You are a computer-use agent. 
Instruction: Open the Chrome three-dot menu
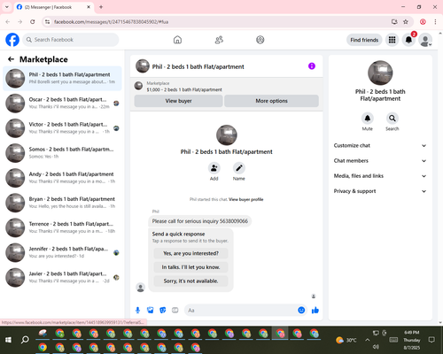pyautogui.click(x=435, y=22)
